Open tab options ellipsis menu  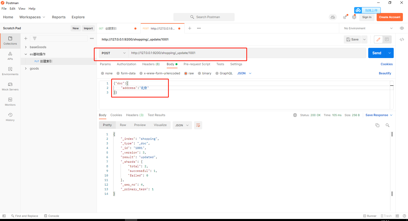click(x=199, y=28)
